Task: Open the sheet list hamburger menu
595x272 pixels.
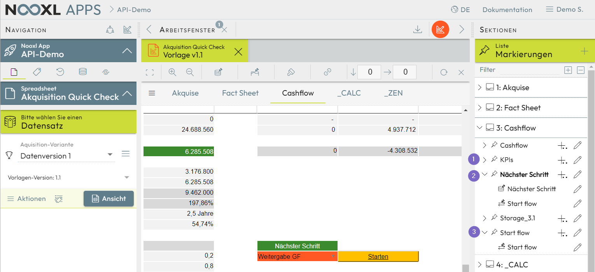Action: [x=152, y=93]
